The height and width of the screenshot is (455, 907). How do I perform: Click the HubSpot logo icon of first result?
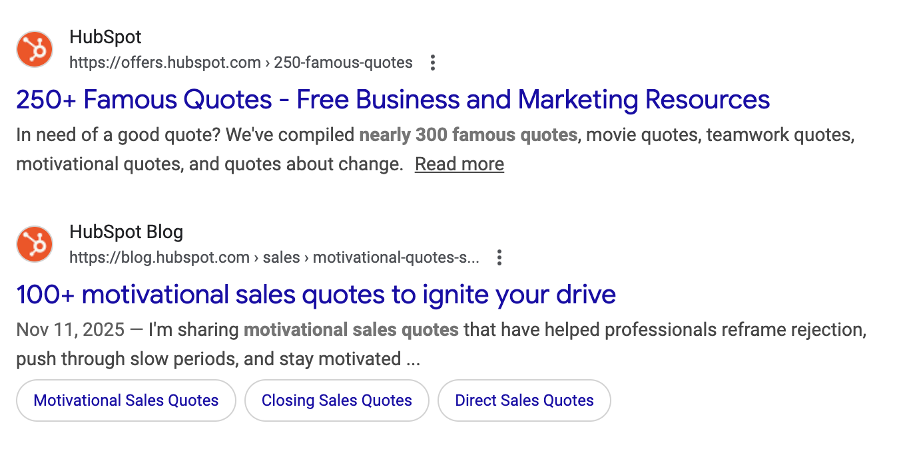pos(35,49)
